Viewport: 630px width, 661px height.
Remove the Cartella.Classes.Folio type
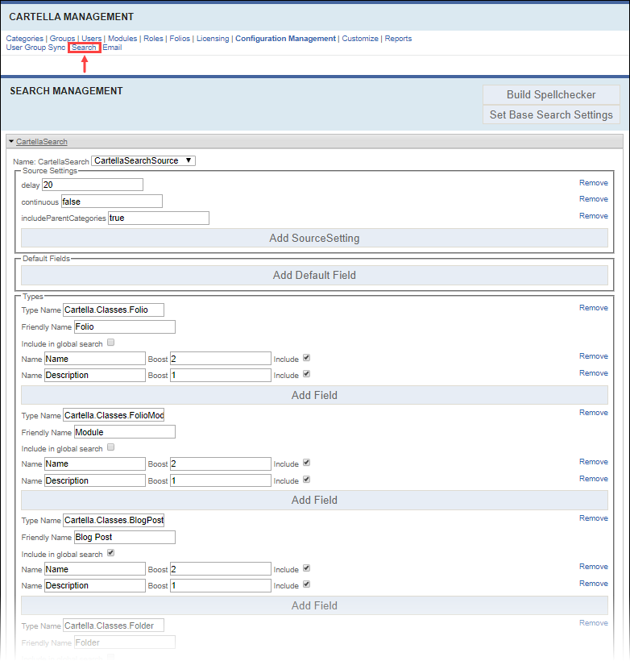click(593, 308)
